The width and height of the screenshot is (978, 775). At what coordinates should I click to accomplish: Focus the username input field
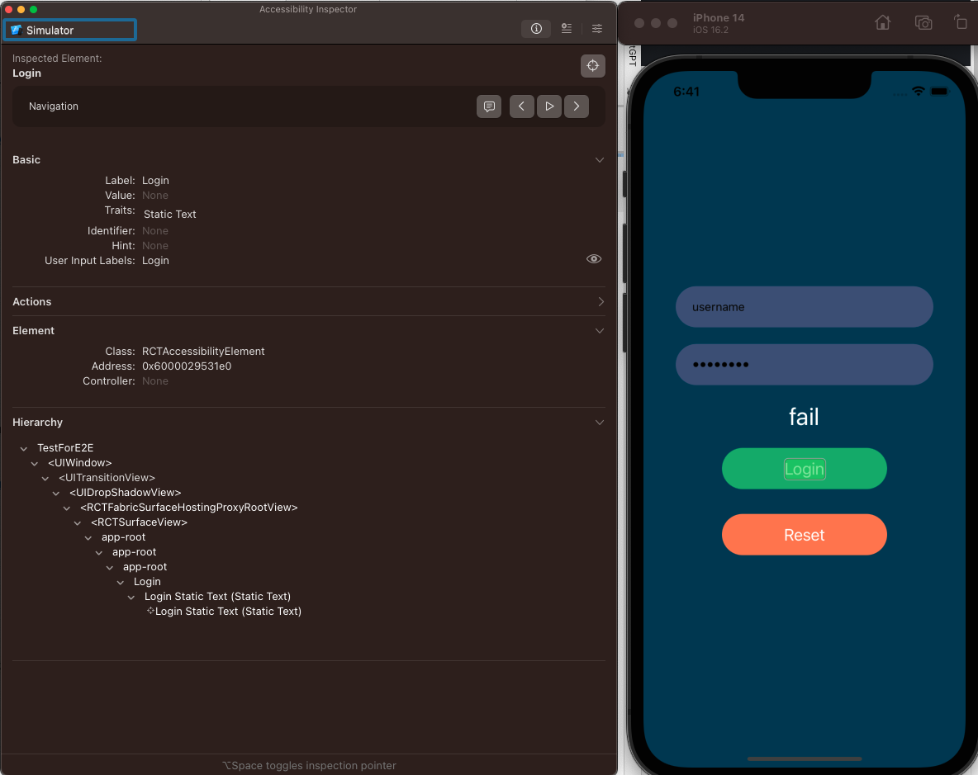804,306
